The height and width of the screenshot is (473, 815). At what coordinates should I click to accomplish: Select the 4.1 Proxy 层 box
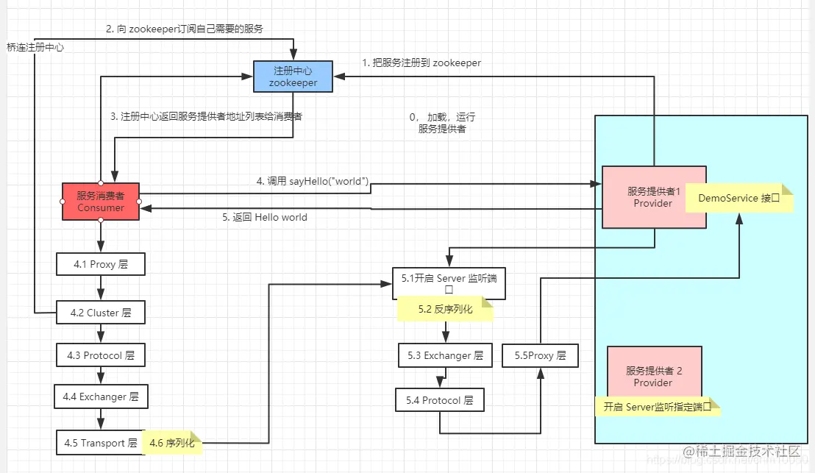[x=100, y=264]
